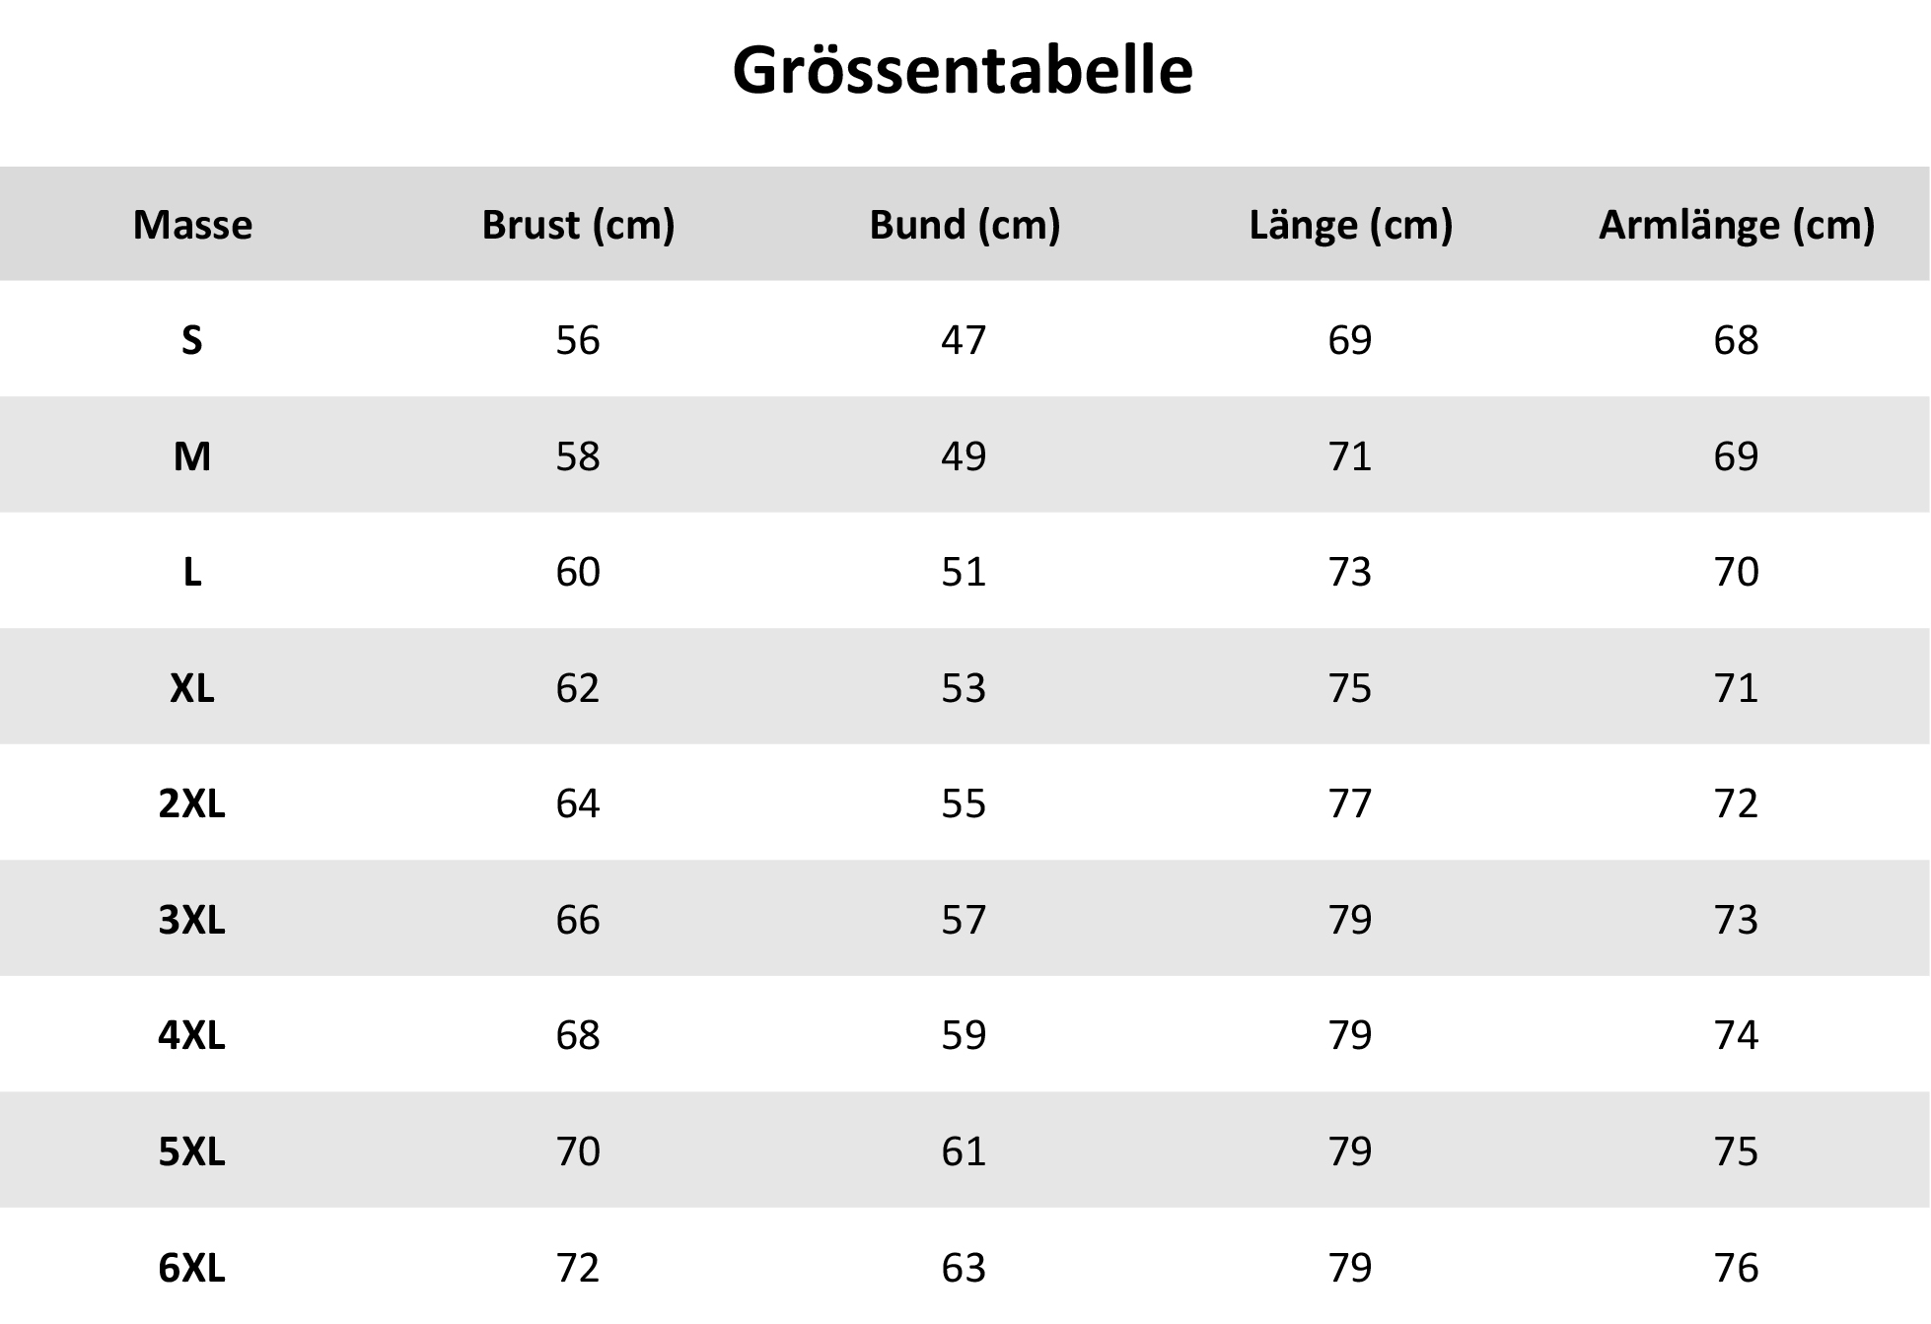The height and width of the screenshot is (1324, 1931).
Task: Click the Bund value 61 for size 5XL
Action: pos(964,1151)
